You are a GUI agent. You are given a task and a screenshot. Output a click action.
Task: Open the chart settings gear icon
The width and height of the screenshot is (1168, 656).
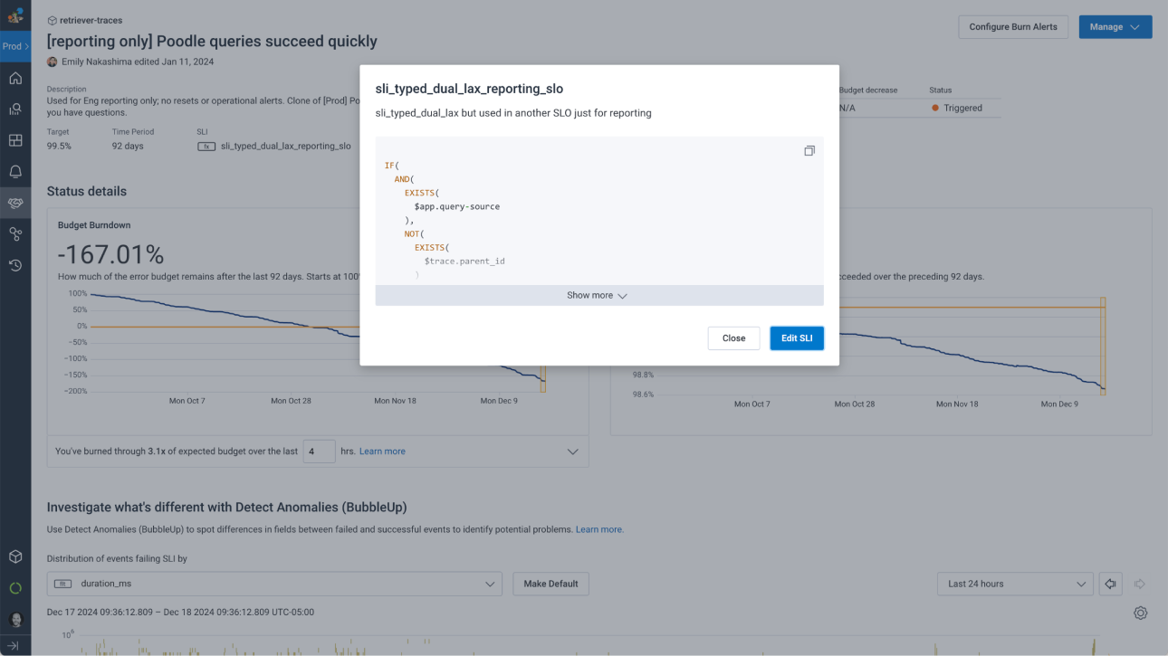click(1140, 613)
